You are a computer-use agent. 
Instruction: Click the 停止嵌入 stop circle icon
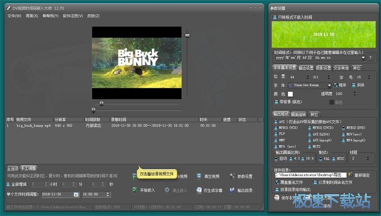167,190
